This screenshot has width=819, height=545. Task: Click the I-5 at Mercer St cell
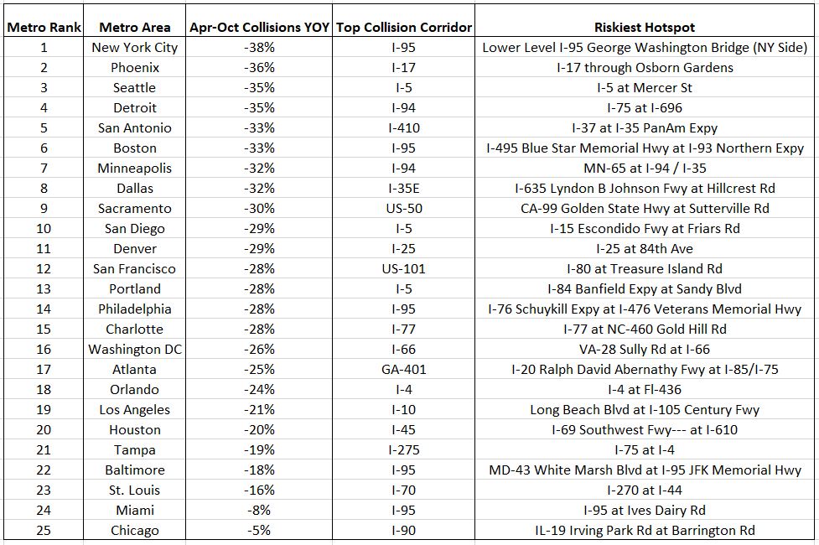pos(645,88)
